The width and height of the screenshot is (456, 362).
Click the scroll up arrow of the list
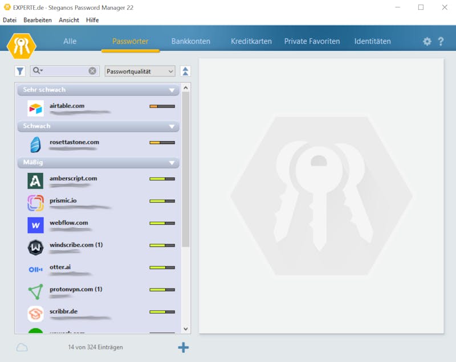point(186,88)
